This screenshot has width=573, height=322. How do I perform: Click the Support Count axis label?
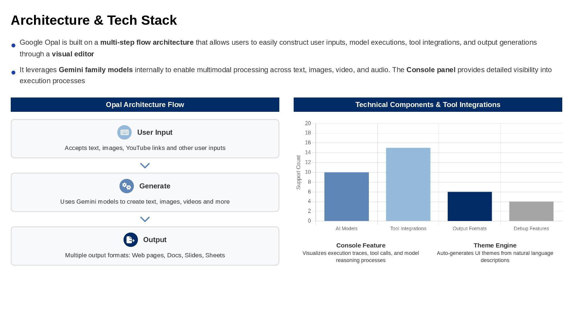298,172
